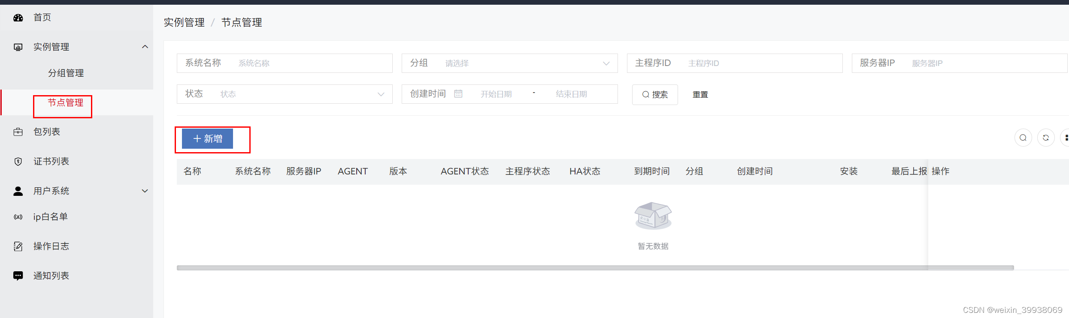Image resolution: width=1069 pixels, height=318 pixels.
Task: Click the monitor icon beside 实例管理
Action: 18,47
